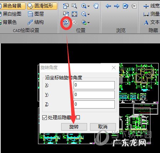Select the 测量 measure tool
Screen dimensions: 160x153
(x=151, y=14)
